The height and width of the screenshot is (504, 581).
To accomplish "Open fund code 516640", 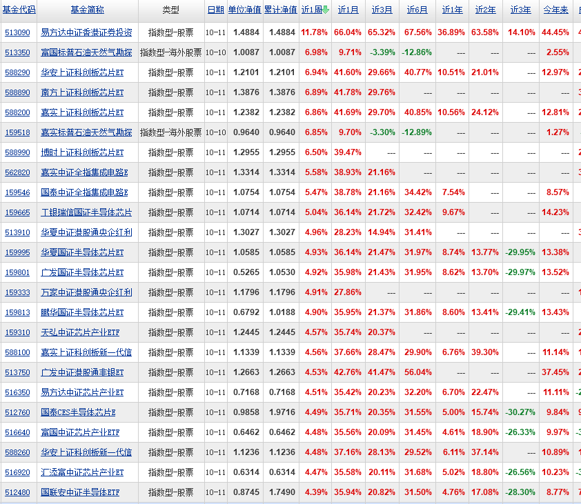I will point(17,432).
